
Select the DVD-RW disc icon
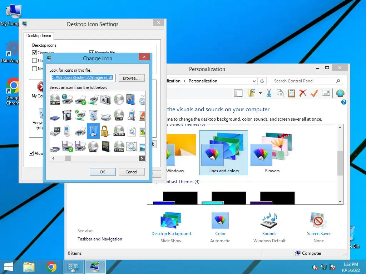pyautogui.click(x=55, y=100)
